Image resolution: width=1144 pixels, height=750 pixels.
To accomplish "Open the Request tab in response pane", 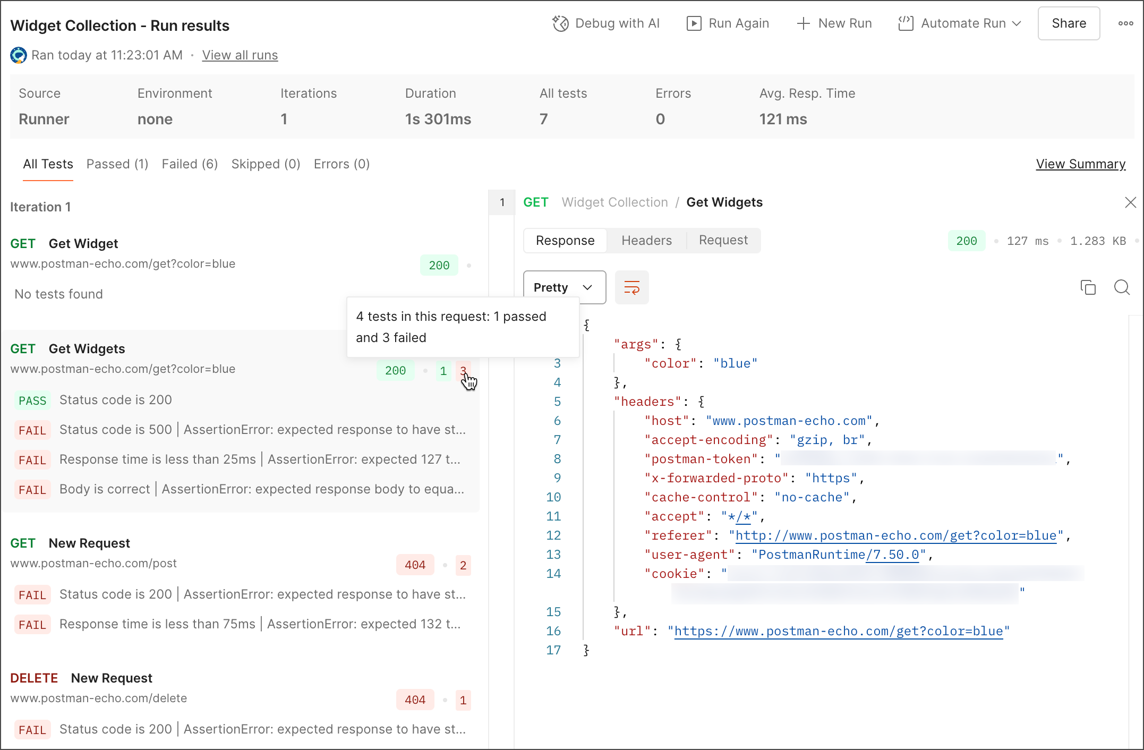I will point(723,241).
